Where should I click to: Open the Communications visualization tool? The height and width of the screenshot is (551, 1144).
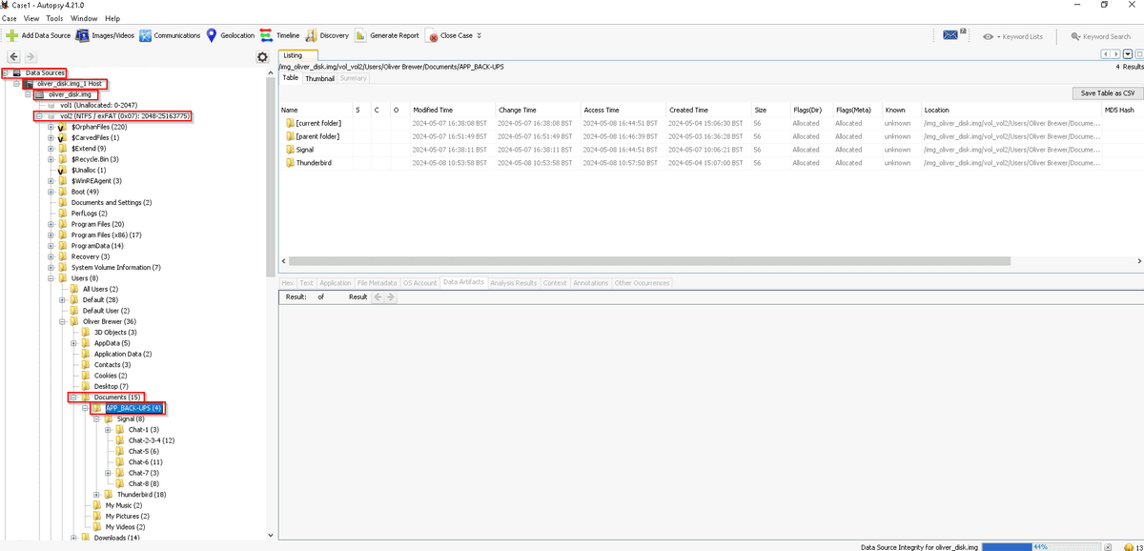[x=170, y=35]
